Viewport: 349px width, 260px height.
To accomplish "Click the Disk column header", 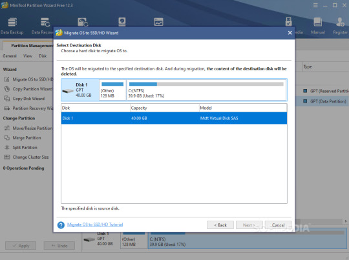I will click(x=96, y=108).
